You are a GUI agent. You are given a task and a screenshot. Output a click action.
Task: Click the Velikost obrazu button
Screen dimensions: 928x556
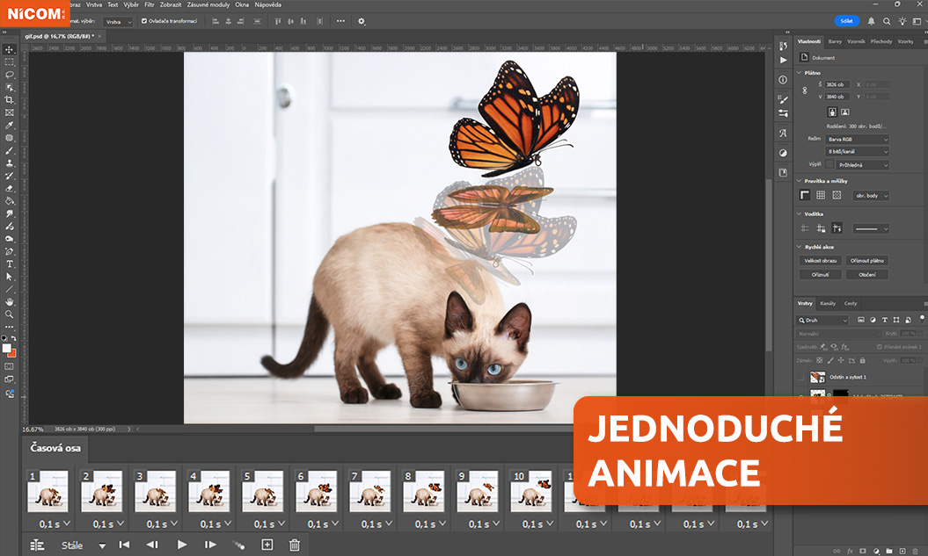pos(819,261)
